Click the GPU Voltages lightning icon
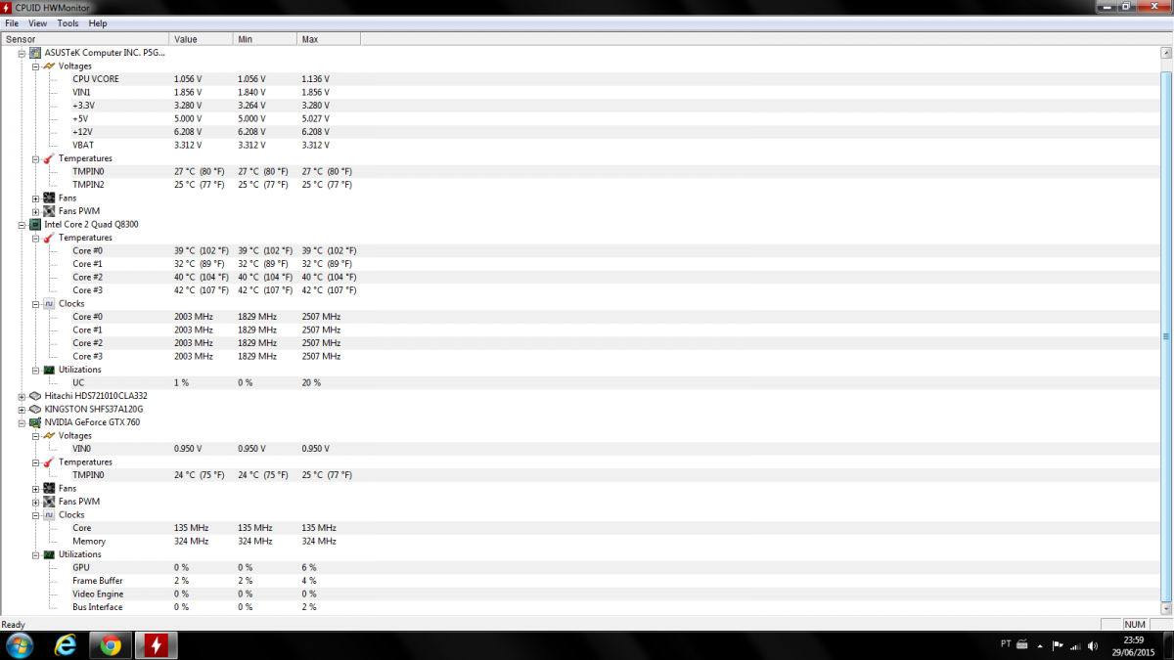The image size is (1174, 660). 48,435
